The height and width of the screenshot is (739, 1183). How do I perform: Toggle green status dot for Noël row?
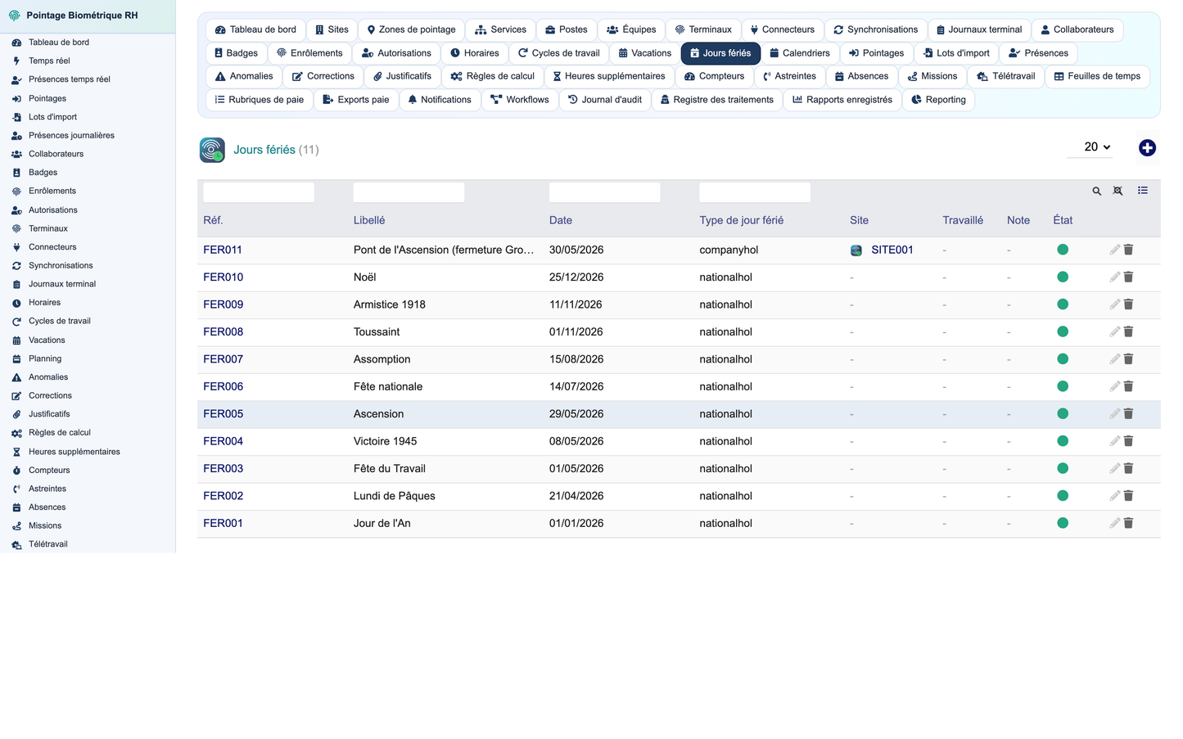pos(1063,277)
